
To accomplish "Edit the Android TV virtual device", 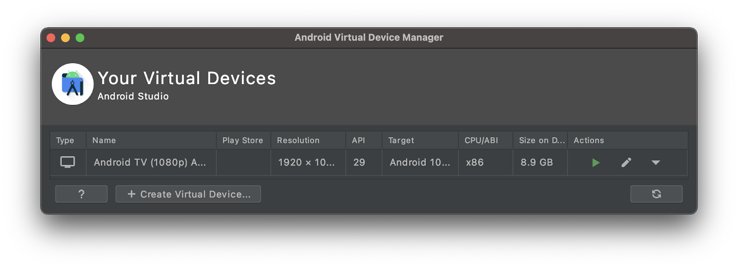I will coord(626,163).
